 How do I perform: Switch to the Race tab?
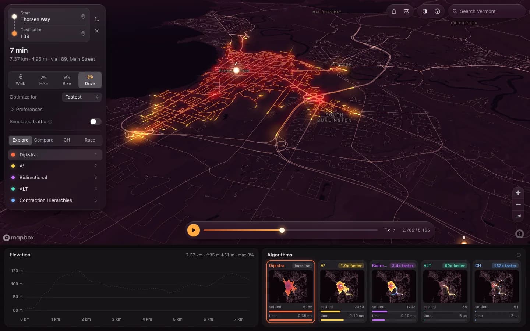90,140
